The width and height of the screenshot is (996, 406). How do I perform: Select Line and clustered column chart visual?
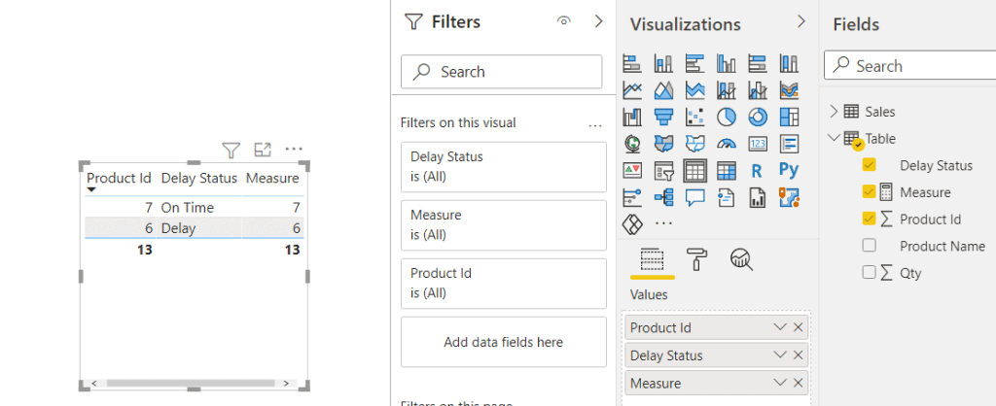pos(758,90)
